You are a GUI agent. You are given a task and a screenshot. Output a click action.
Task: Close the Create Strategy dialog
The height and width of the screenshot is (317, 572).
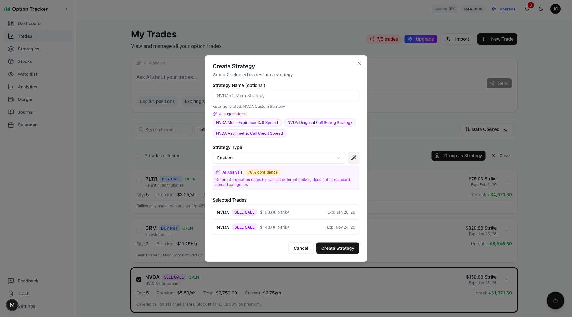pyautogui.click(x=359, y=63)
